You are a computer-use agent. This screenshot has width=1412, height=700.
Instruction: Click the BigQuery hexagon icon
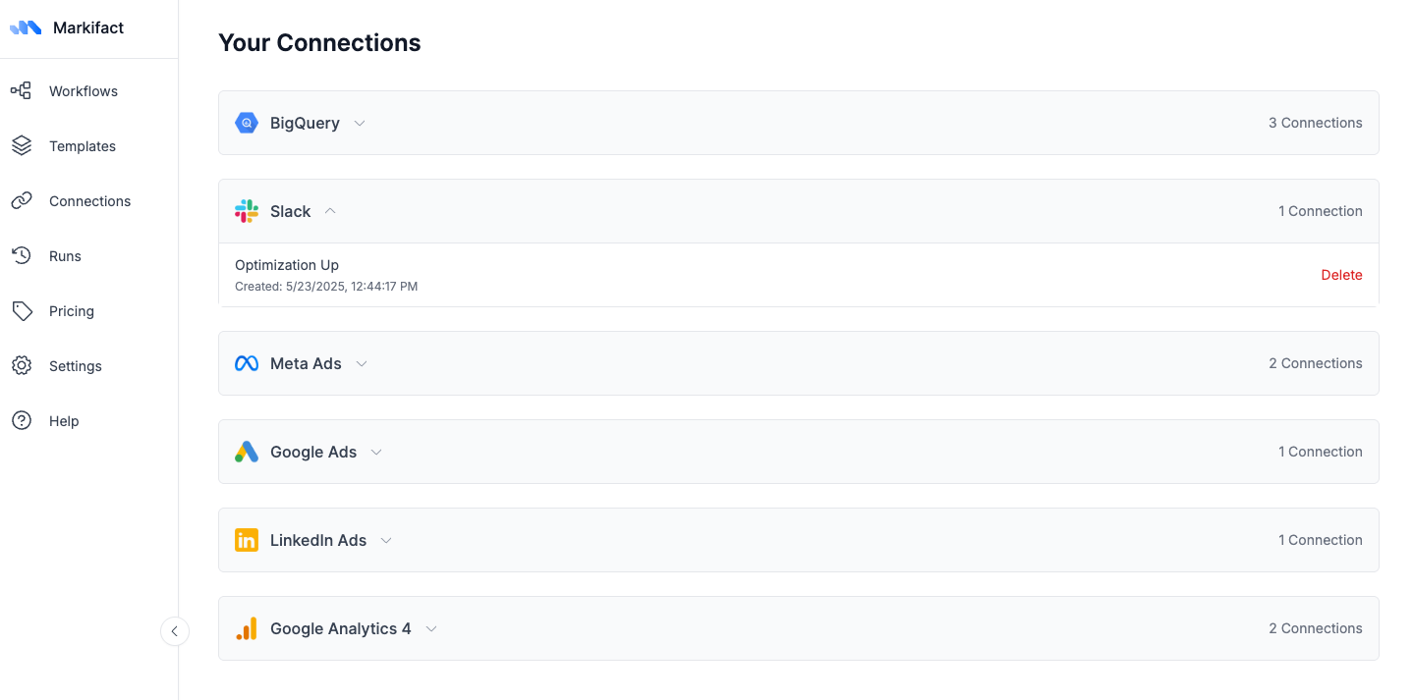247,123
